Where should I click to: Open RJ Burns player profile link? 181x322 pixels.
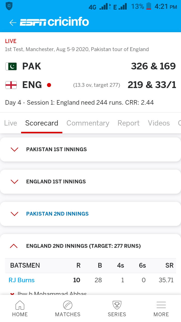(x=22, y=280)
